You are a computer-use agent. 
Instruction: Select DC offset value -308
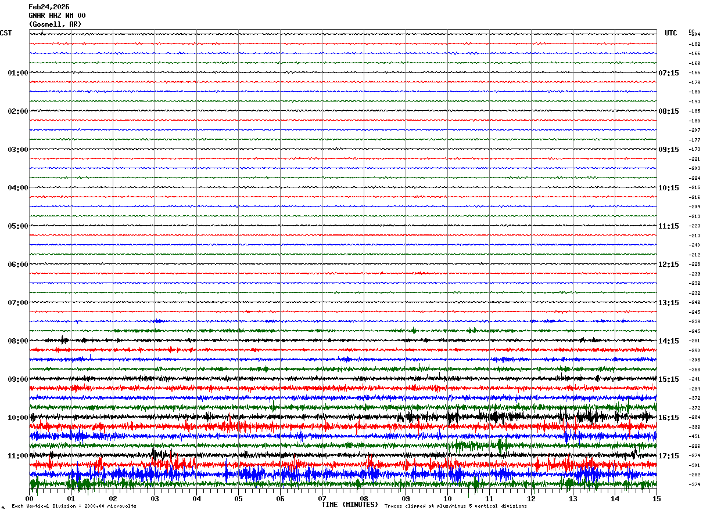click(x=694, y=360)
